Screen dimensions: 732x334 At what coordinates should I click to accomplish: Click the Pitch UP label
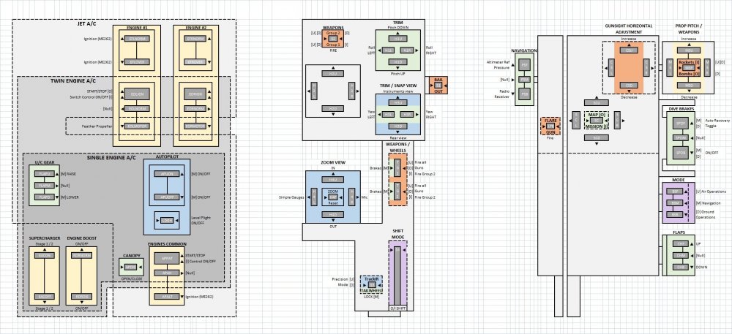pos(397,74)
